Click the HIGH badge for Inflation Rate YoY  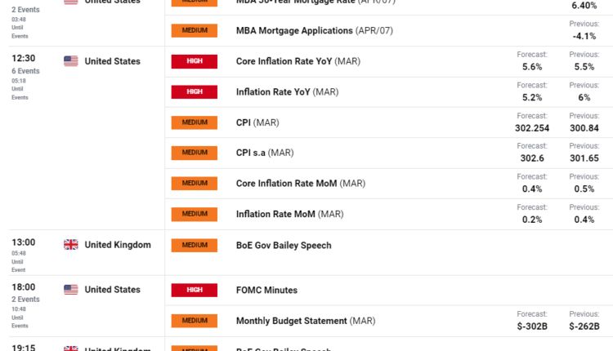tap(194, 91)
